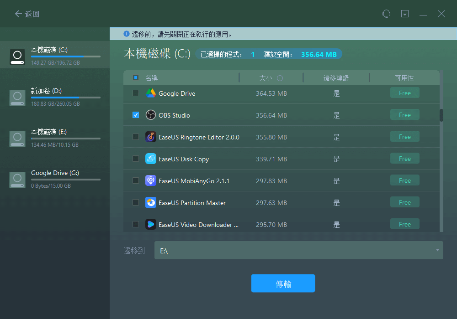Click the EaseUS MobiAnyGo icon

[151, 181]
